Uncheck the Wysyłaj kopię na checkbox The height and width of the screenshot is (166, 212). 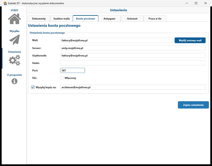[33, 87]
